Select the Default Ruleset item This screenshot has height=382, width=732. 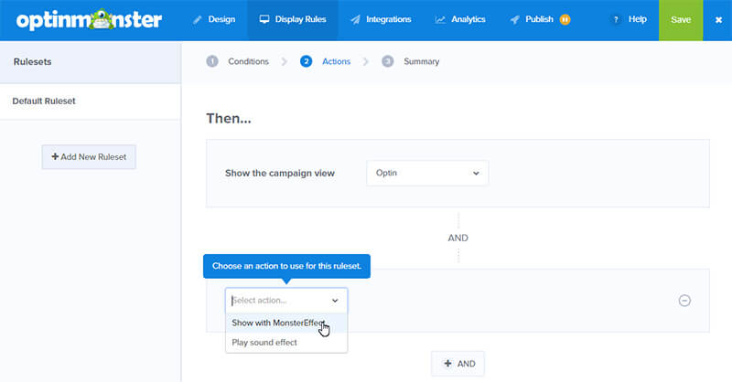(90, 101)
